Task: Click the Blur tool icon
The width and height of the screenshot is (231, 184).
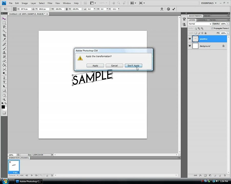Action: pos(4,69)
